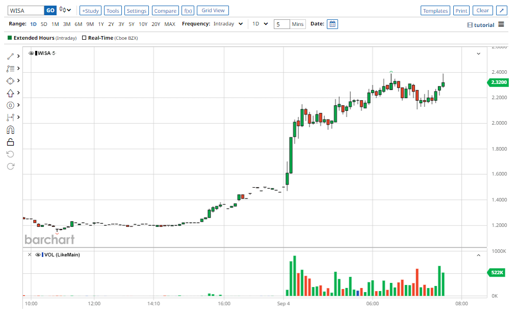The image size is (516, 318).
Task: Select 3M range
Action: tap(67, 24)
